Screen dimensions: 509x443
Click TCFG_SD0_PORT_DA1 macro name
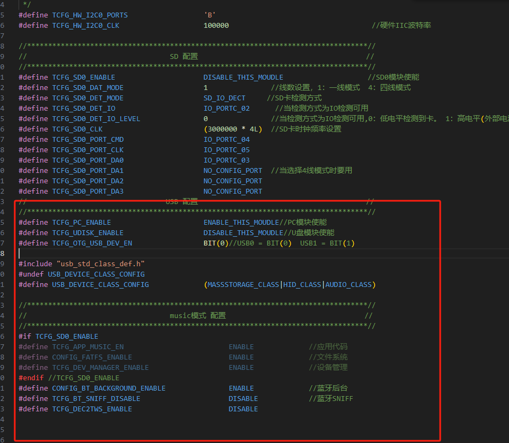click(x=88, y=171)
